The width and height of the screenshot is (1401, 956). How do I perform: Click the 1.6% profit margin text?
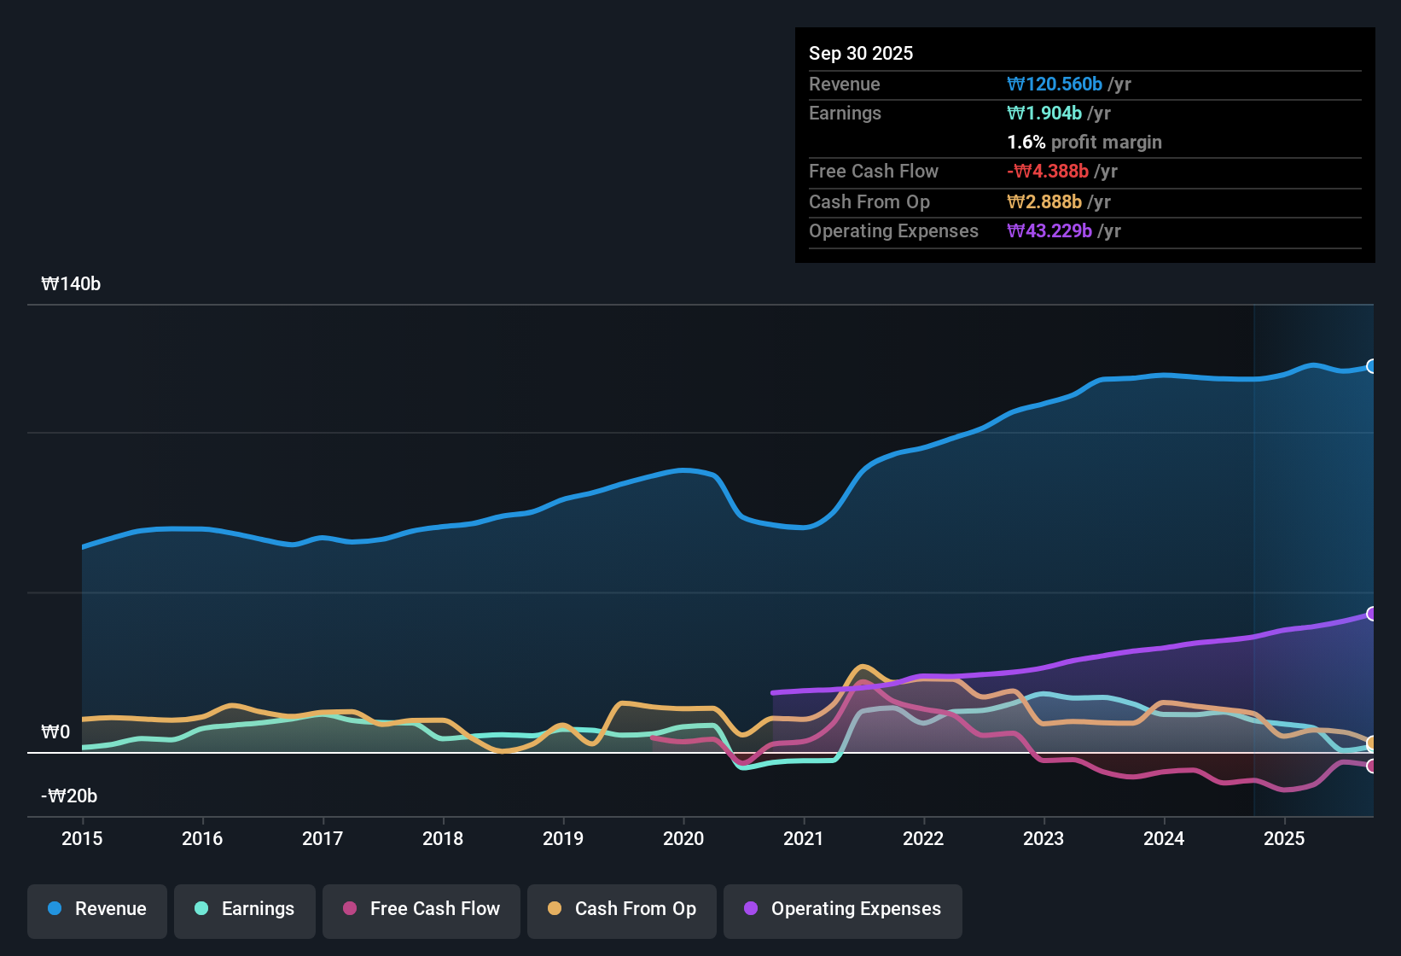pos(1084,143)
